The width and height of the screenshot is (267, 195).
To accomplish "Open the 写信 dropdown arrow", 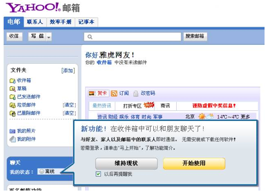I will tap(49, 37).
